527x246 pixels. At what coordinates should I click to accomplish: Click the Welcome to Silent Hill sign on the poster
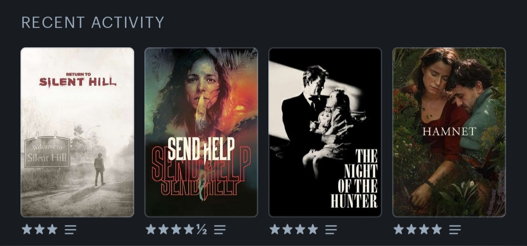coord(47,151)
